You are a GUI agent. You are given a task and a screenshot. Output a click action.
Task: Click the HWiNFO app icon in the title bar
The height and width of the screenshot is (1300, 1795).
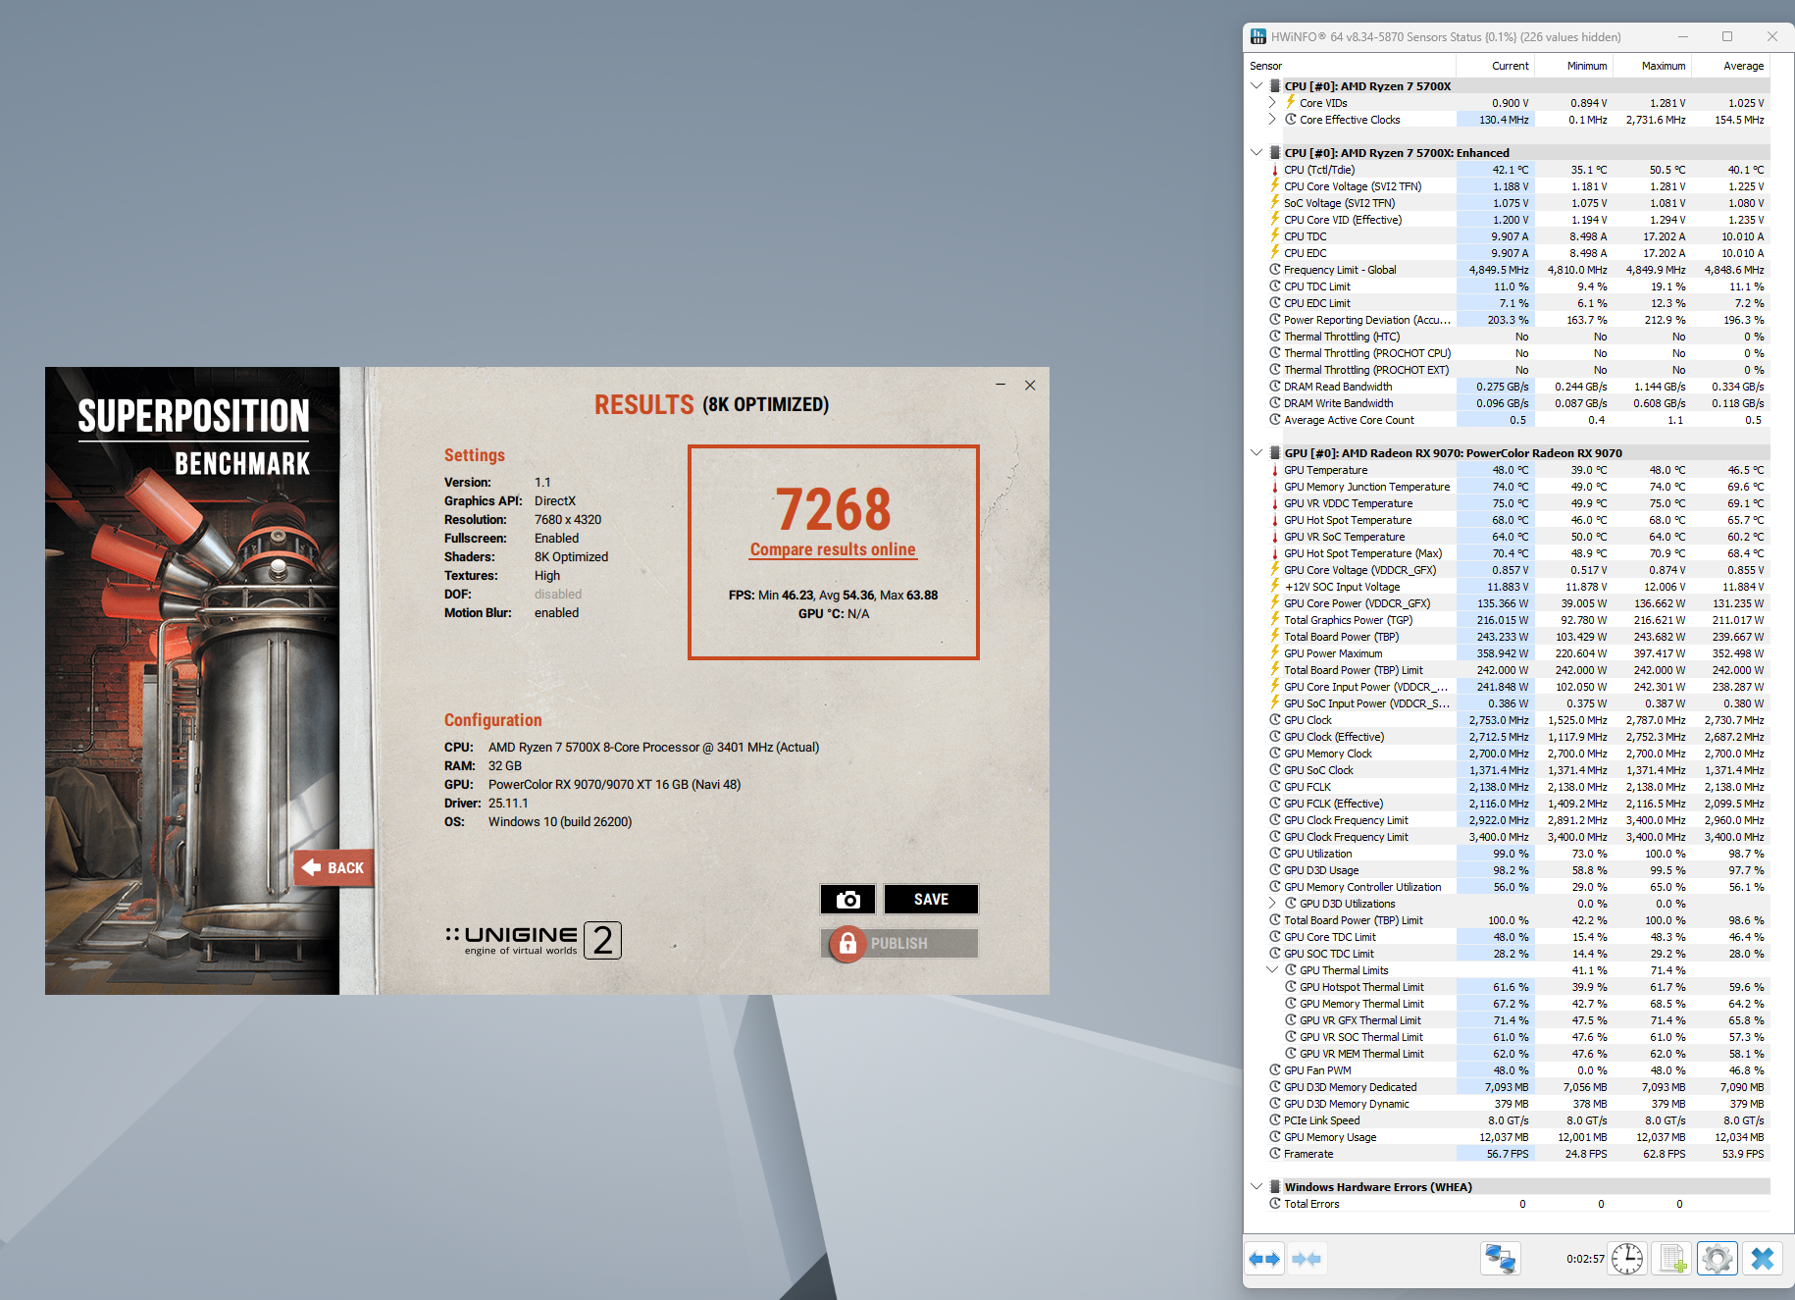coord(1257,37)
